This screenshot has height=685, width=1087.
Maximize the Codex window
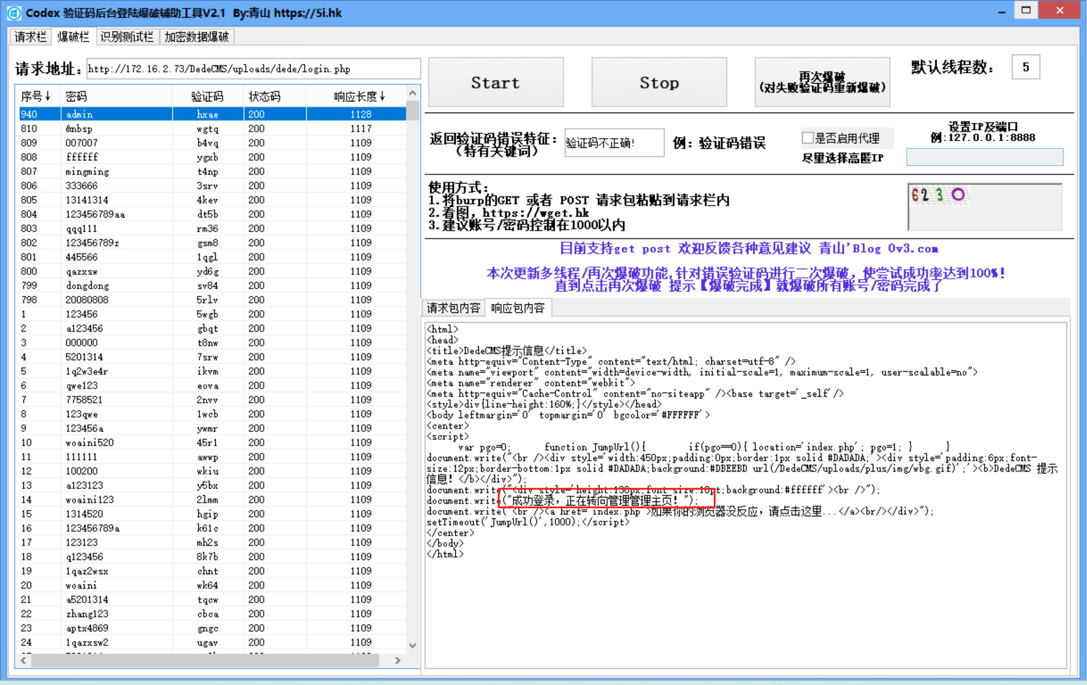click(1026, 11)
